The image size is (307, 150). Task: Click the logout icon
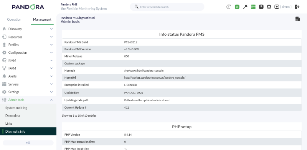(x=297, y=7)
